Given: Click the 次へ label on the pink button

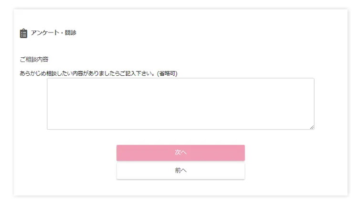Looking at the screenshot, I should 180,152.
